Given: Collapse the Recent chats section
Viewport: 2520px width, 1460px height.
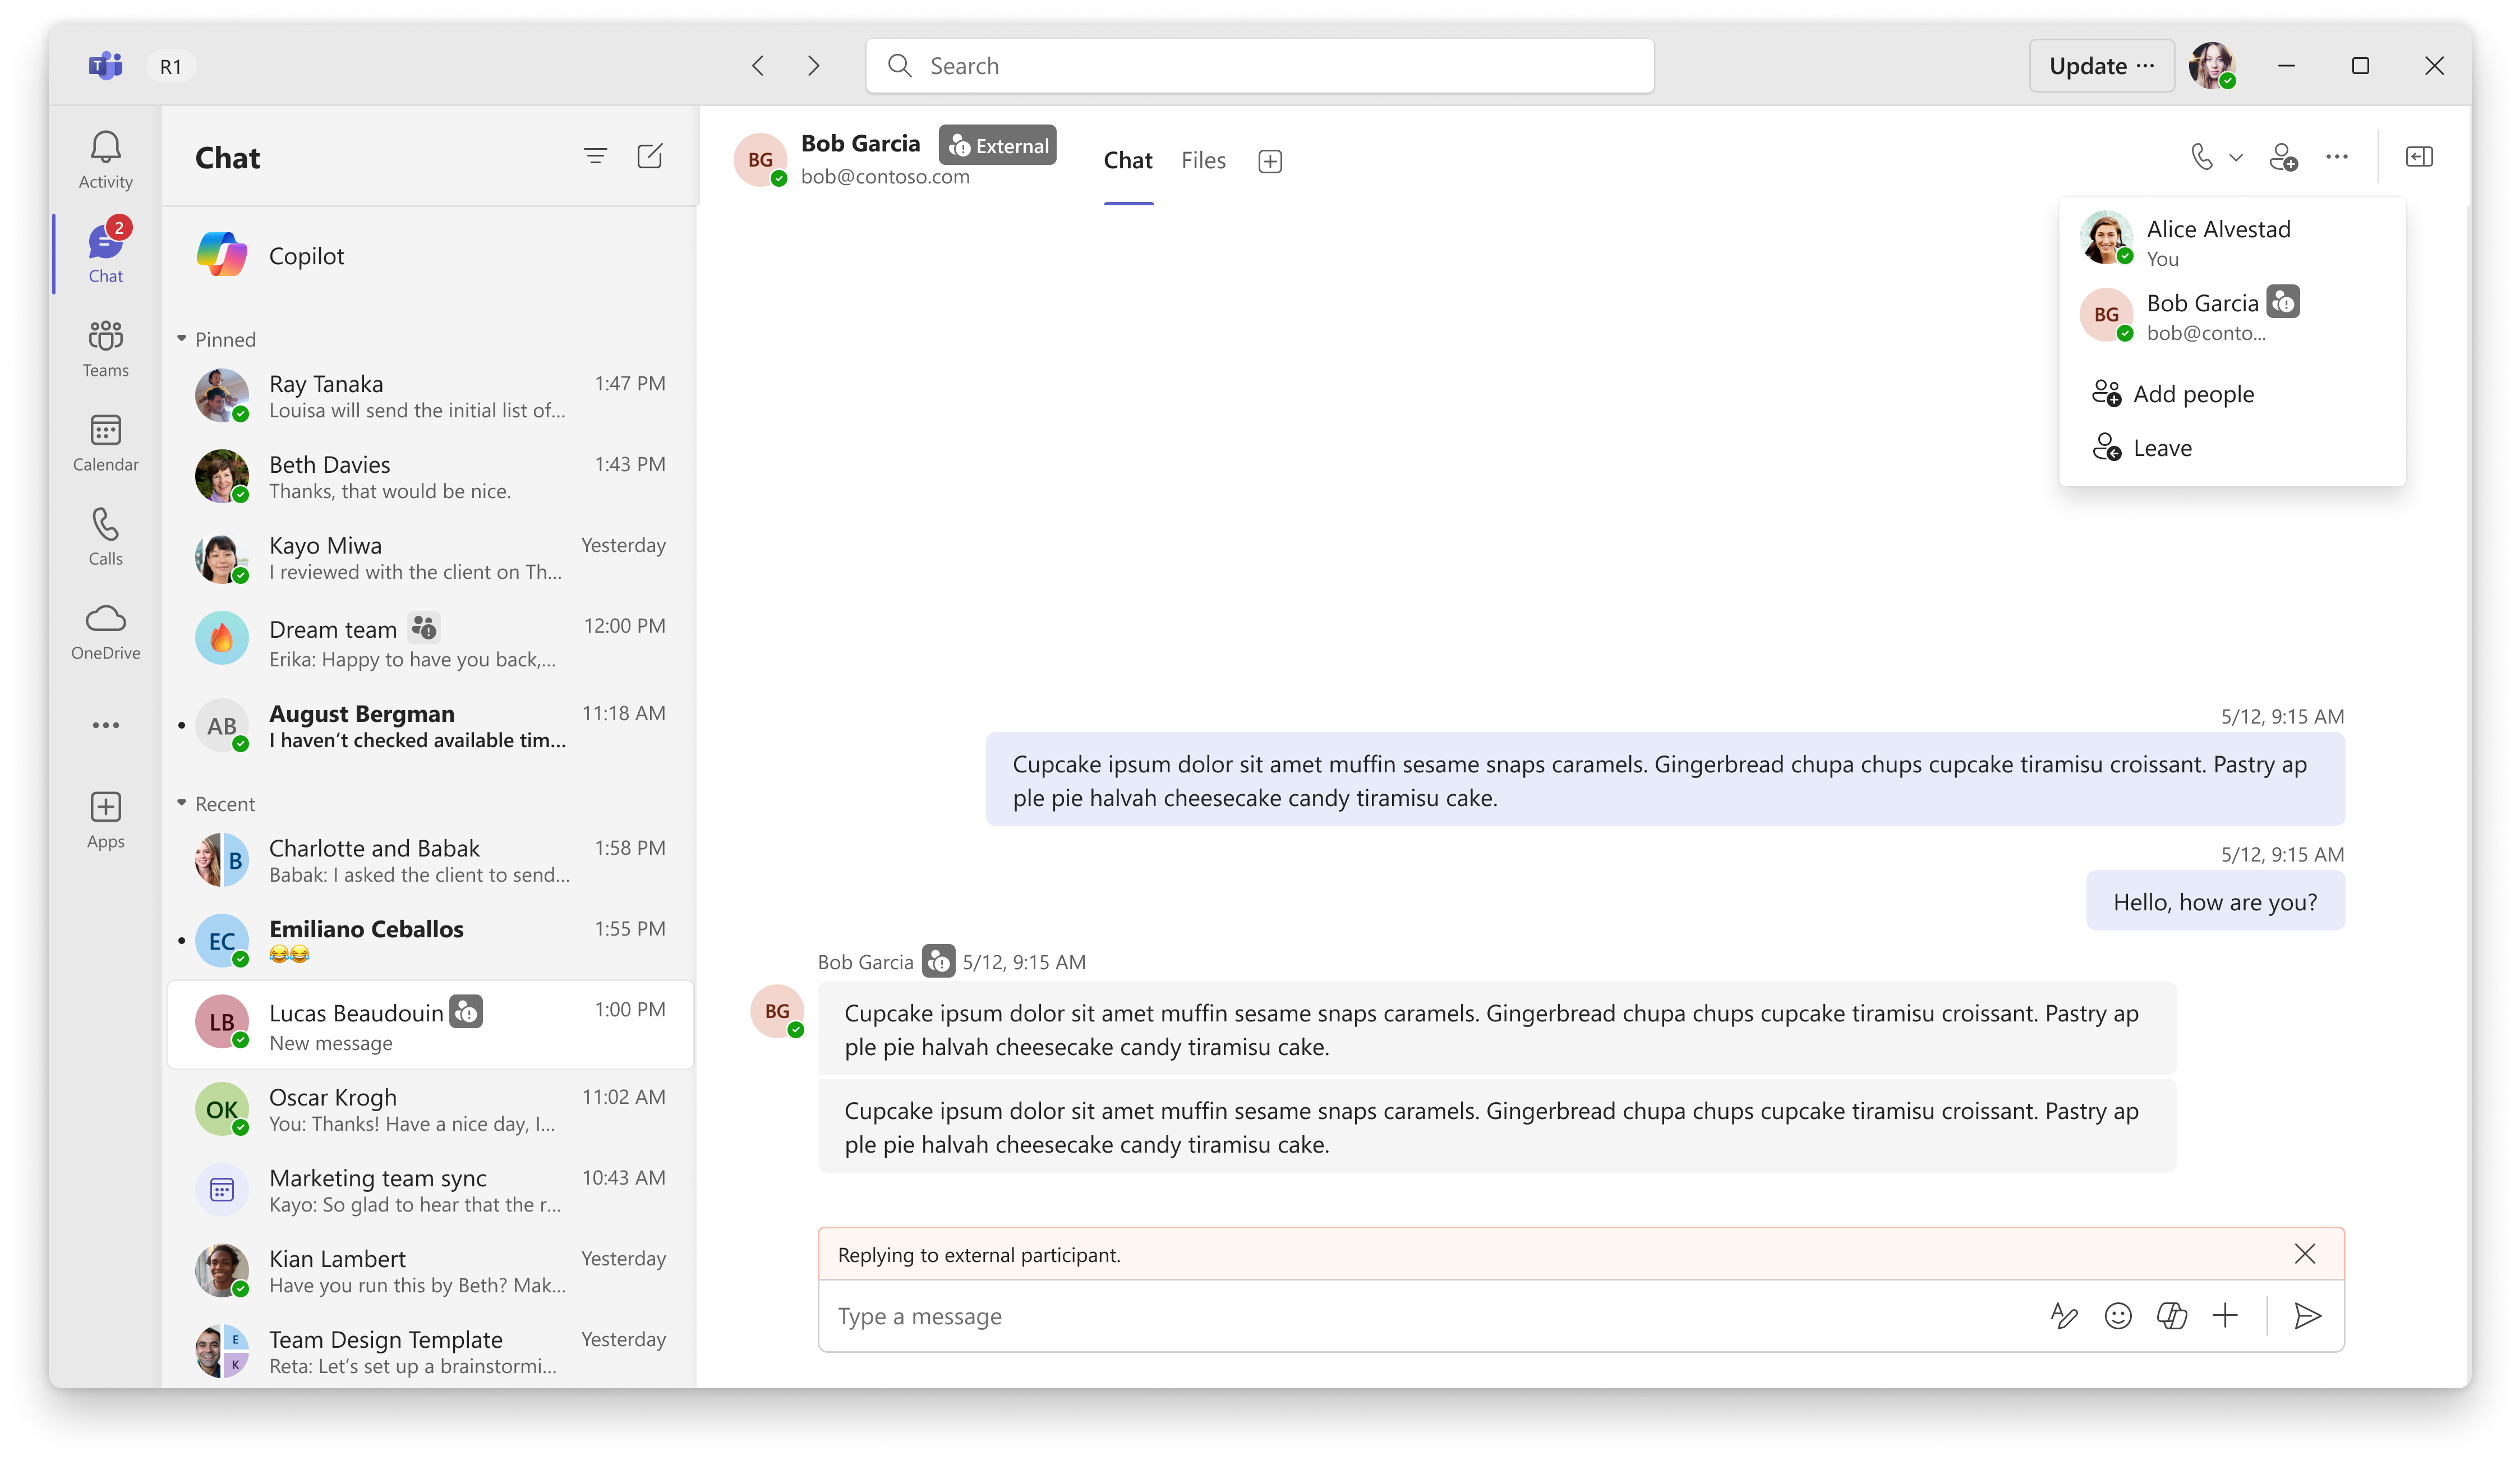Looking at the screenshot, I should 182,803.
